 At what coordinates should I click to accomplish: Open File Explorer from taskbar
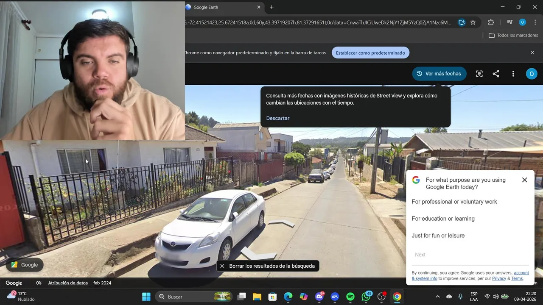(257, 297)
